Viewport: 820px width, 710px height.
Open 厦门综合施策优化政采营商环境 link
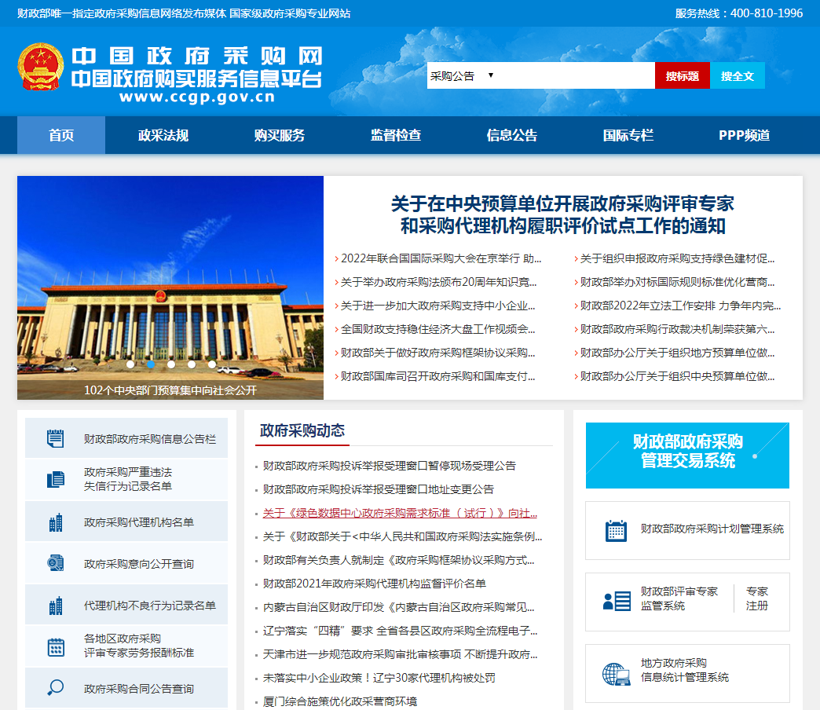340,701
